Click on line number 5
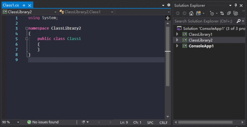 point(16,39)
